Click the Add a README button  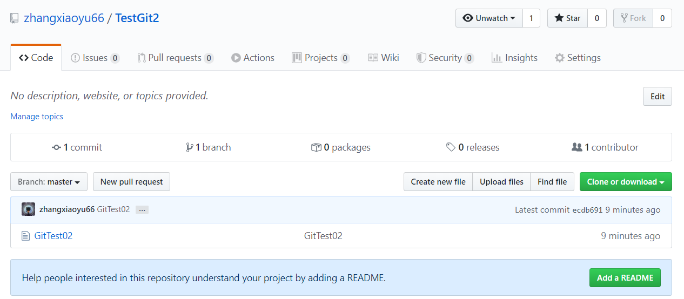pos(625,278)
